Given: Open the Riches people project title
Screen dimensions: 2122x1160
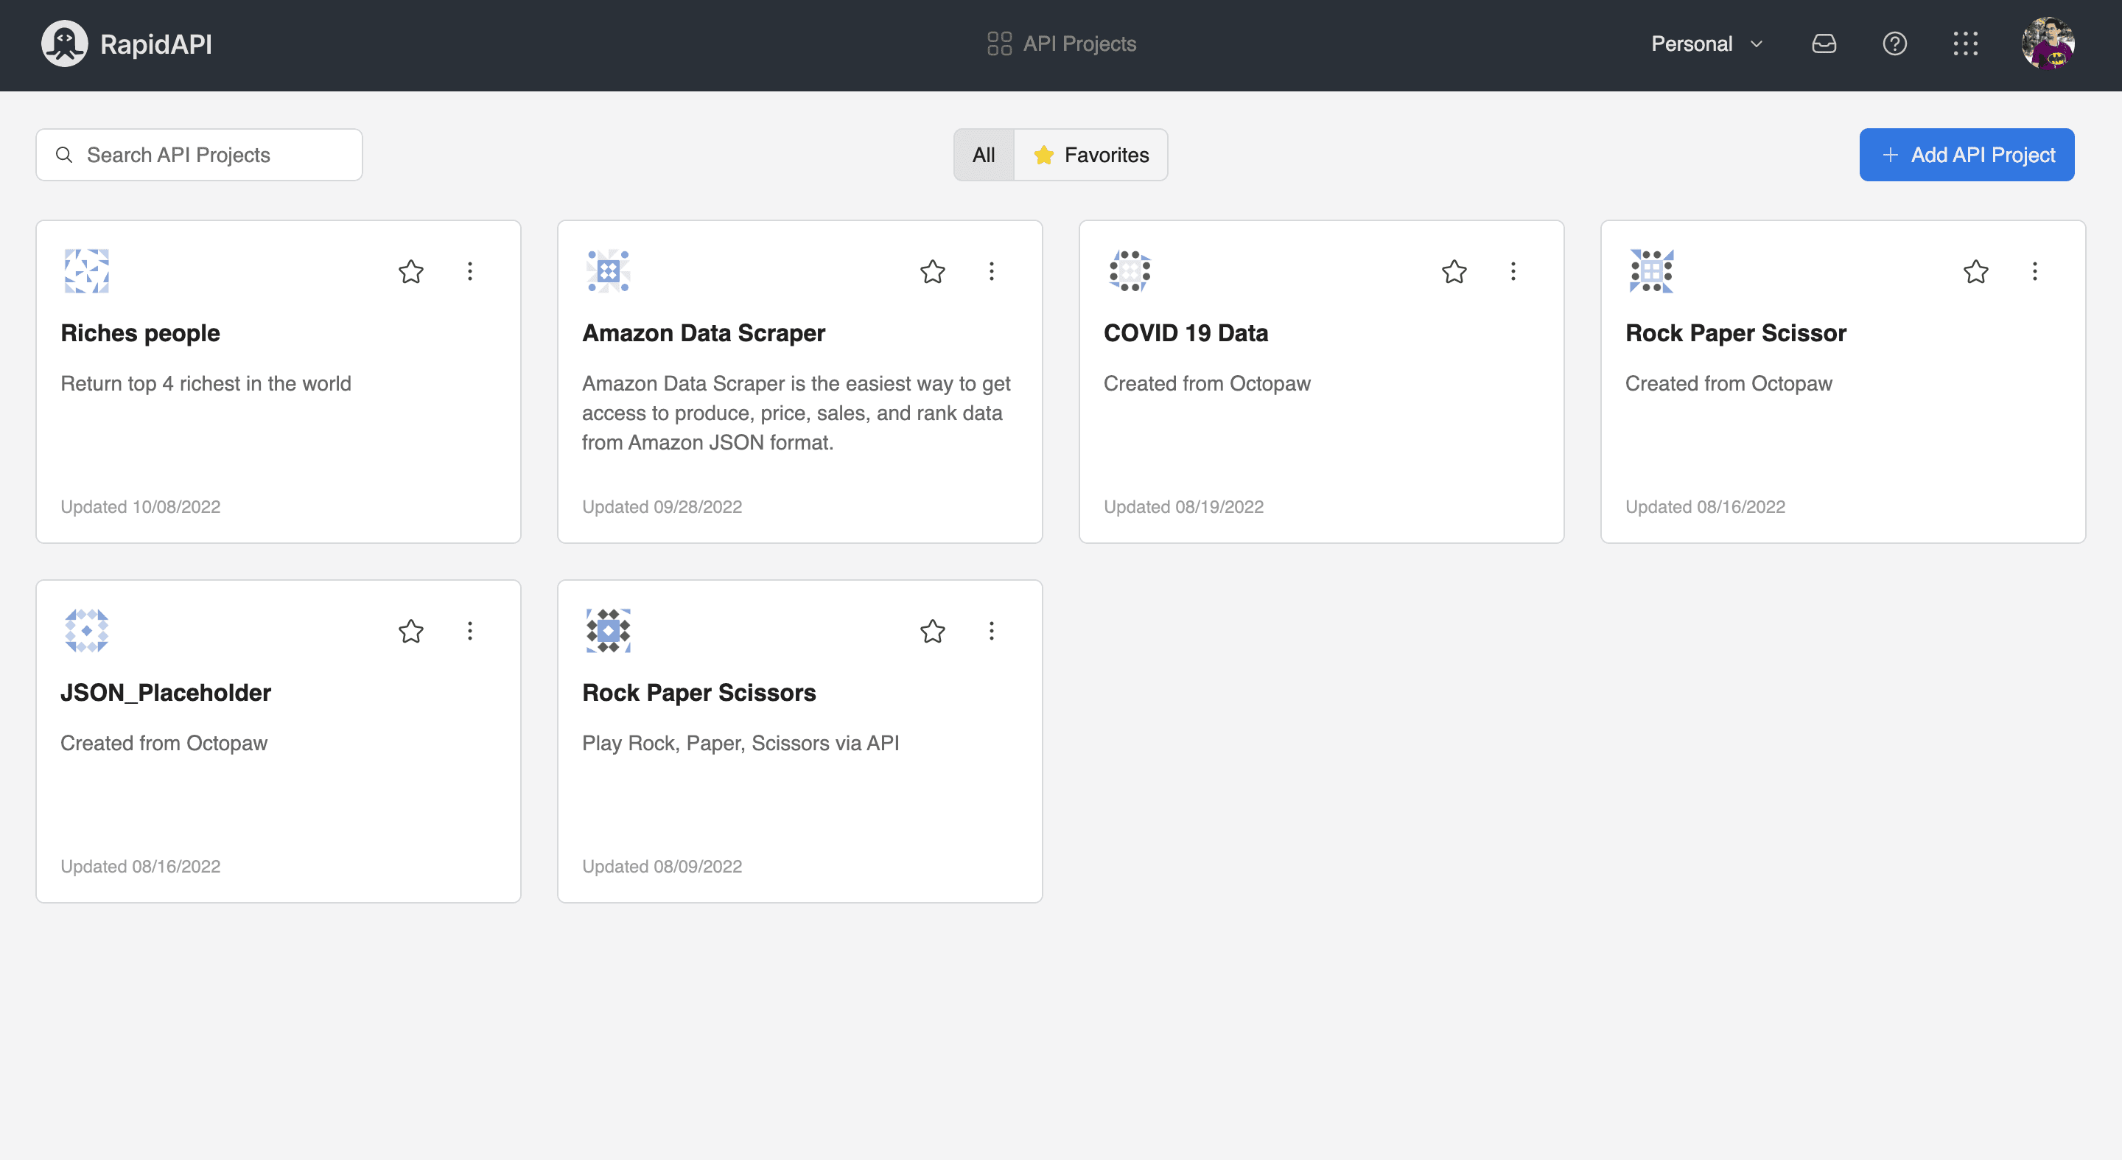Looking at the screenshot, I should (x=140, y=333).
